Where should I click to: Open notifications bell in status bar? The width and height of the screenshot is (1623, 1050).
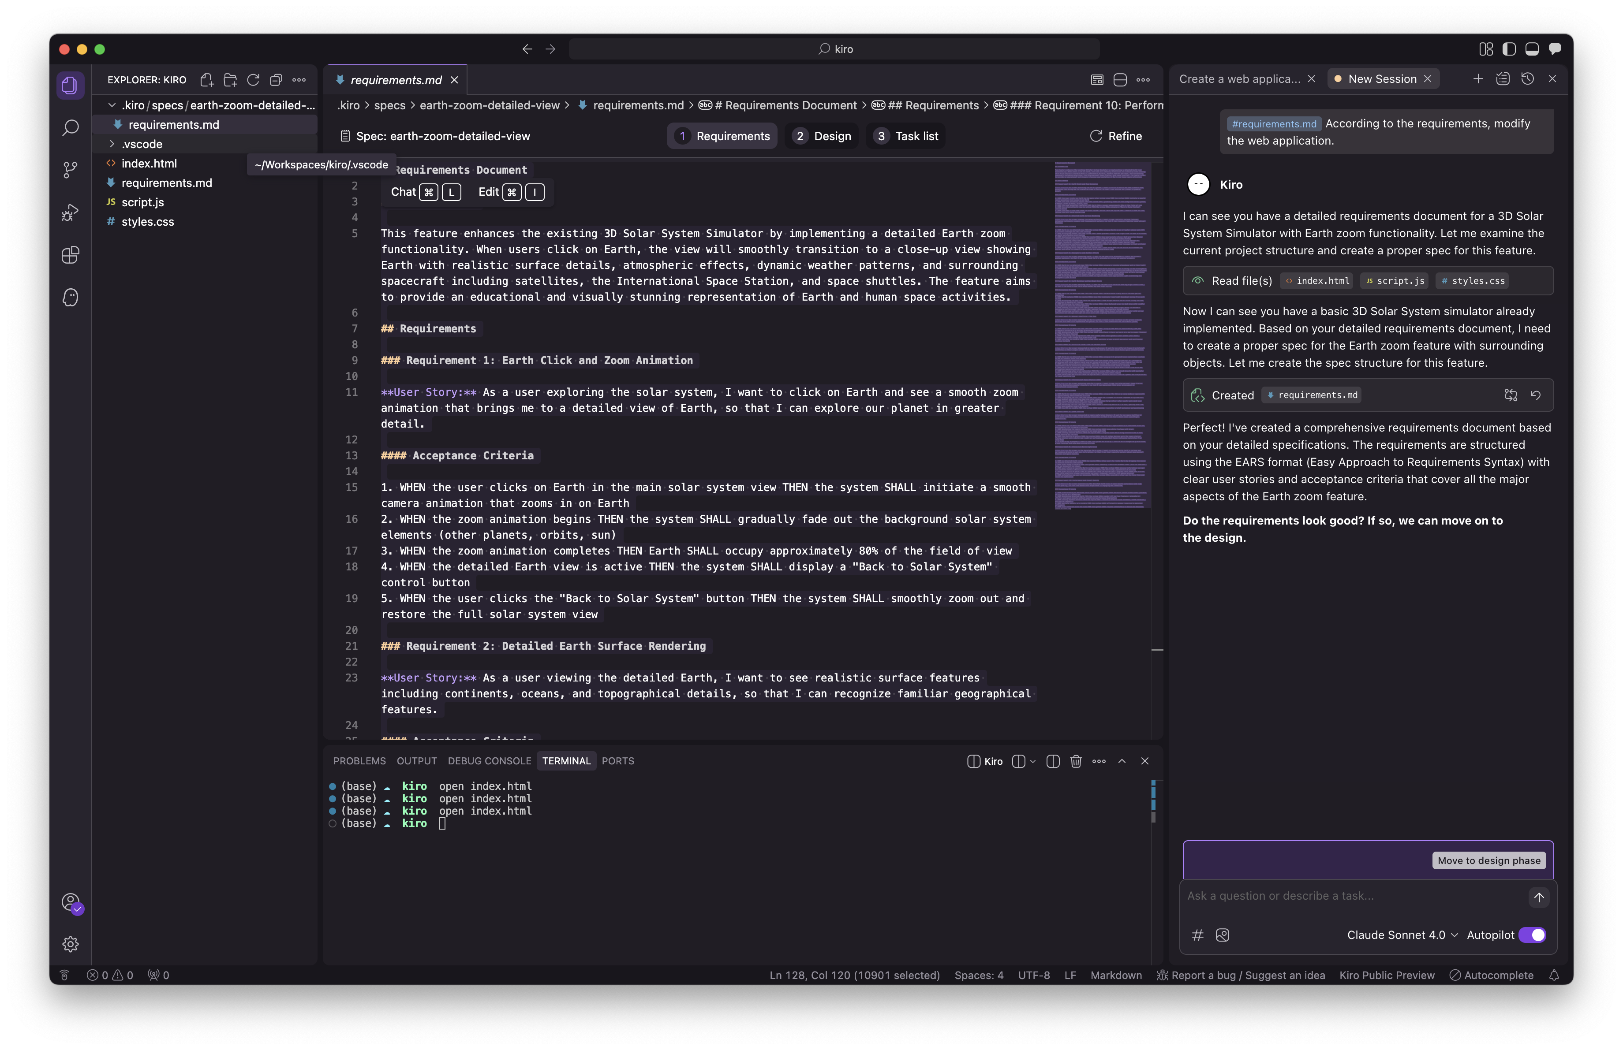click(1554, 975)
